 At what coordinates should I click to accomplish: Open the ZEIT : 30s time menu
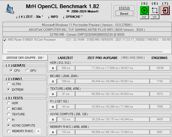click(29, 17)
